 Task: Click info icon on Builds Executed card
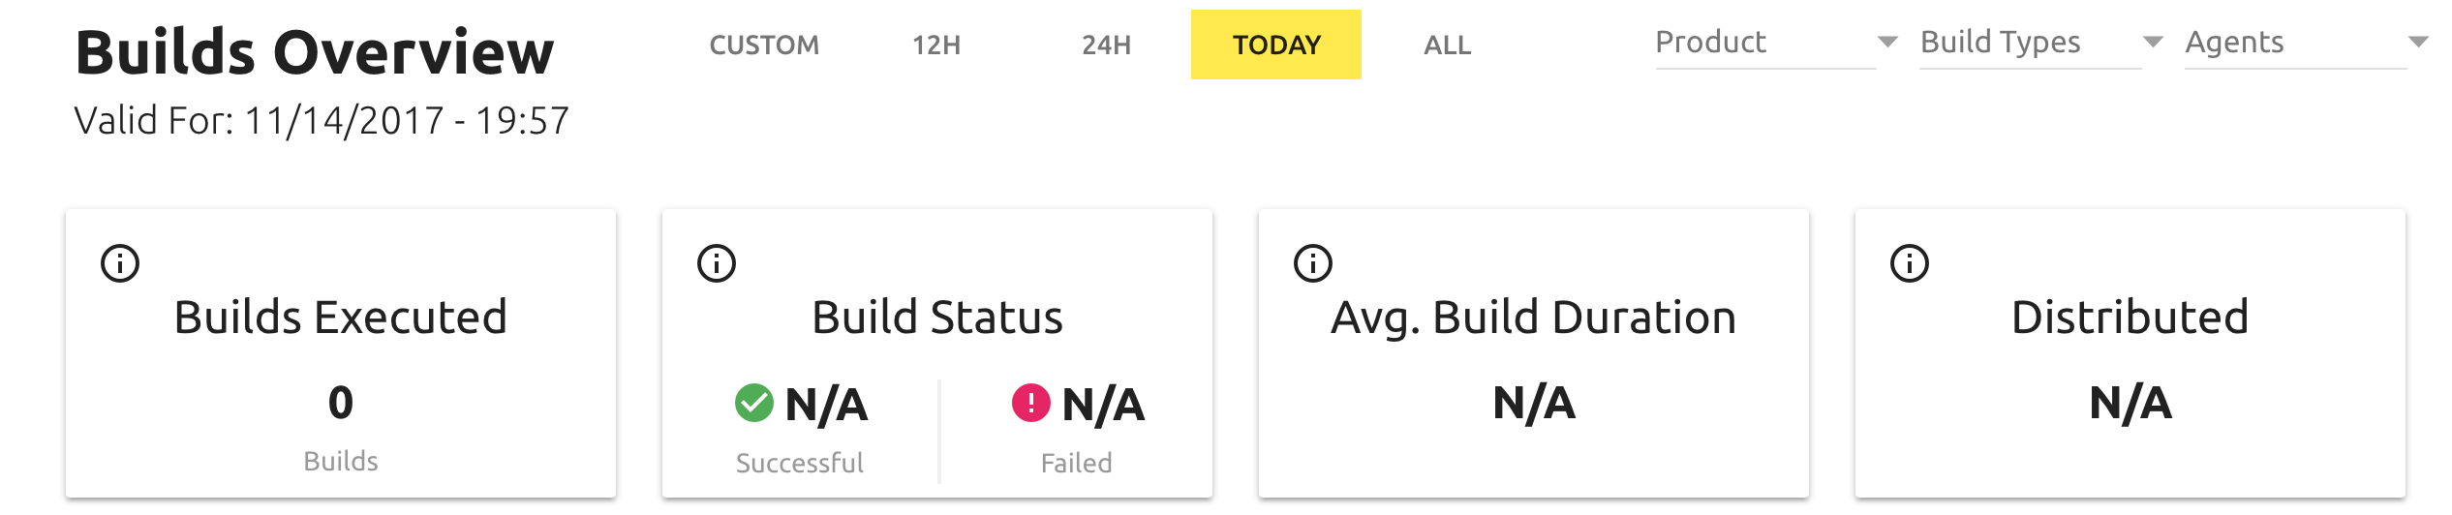coord(120,263)
